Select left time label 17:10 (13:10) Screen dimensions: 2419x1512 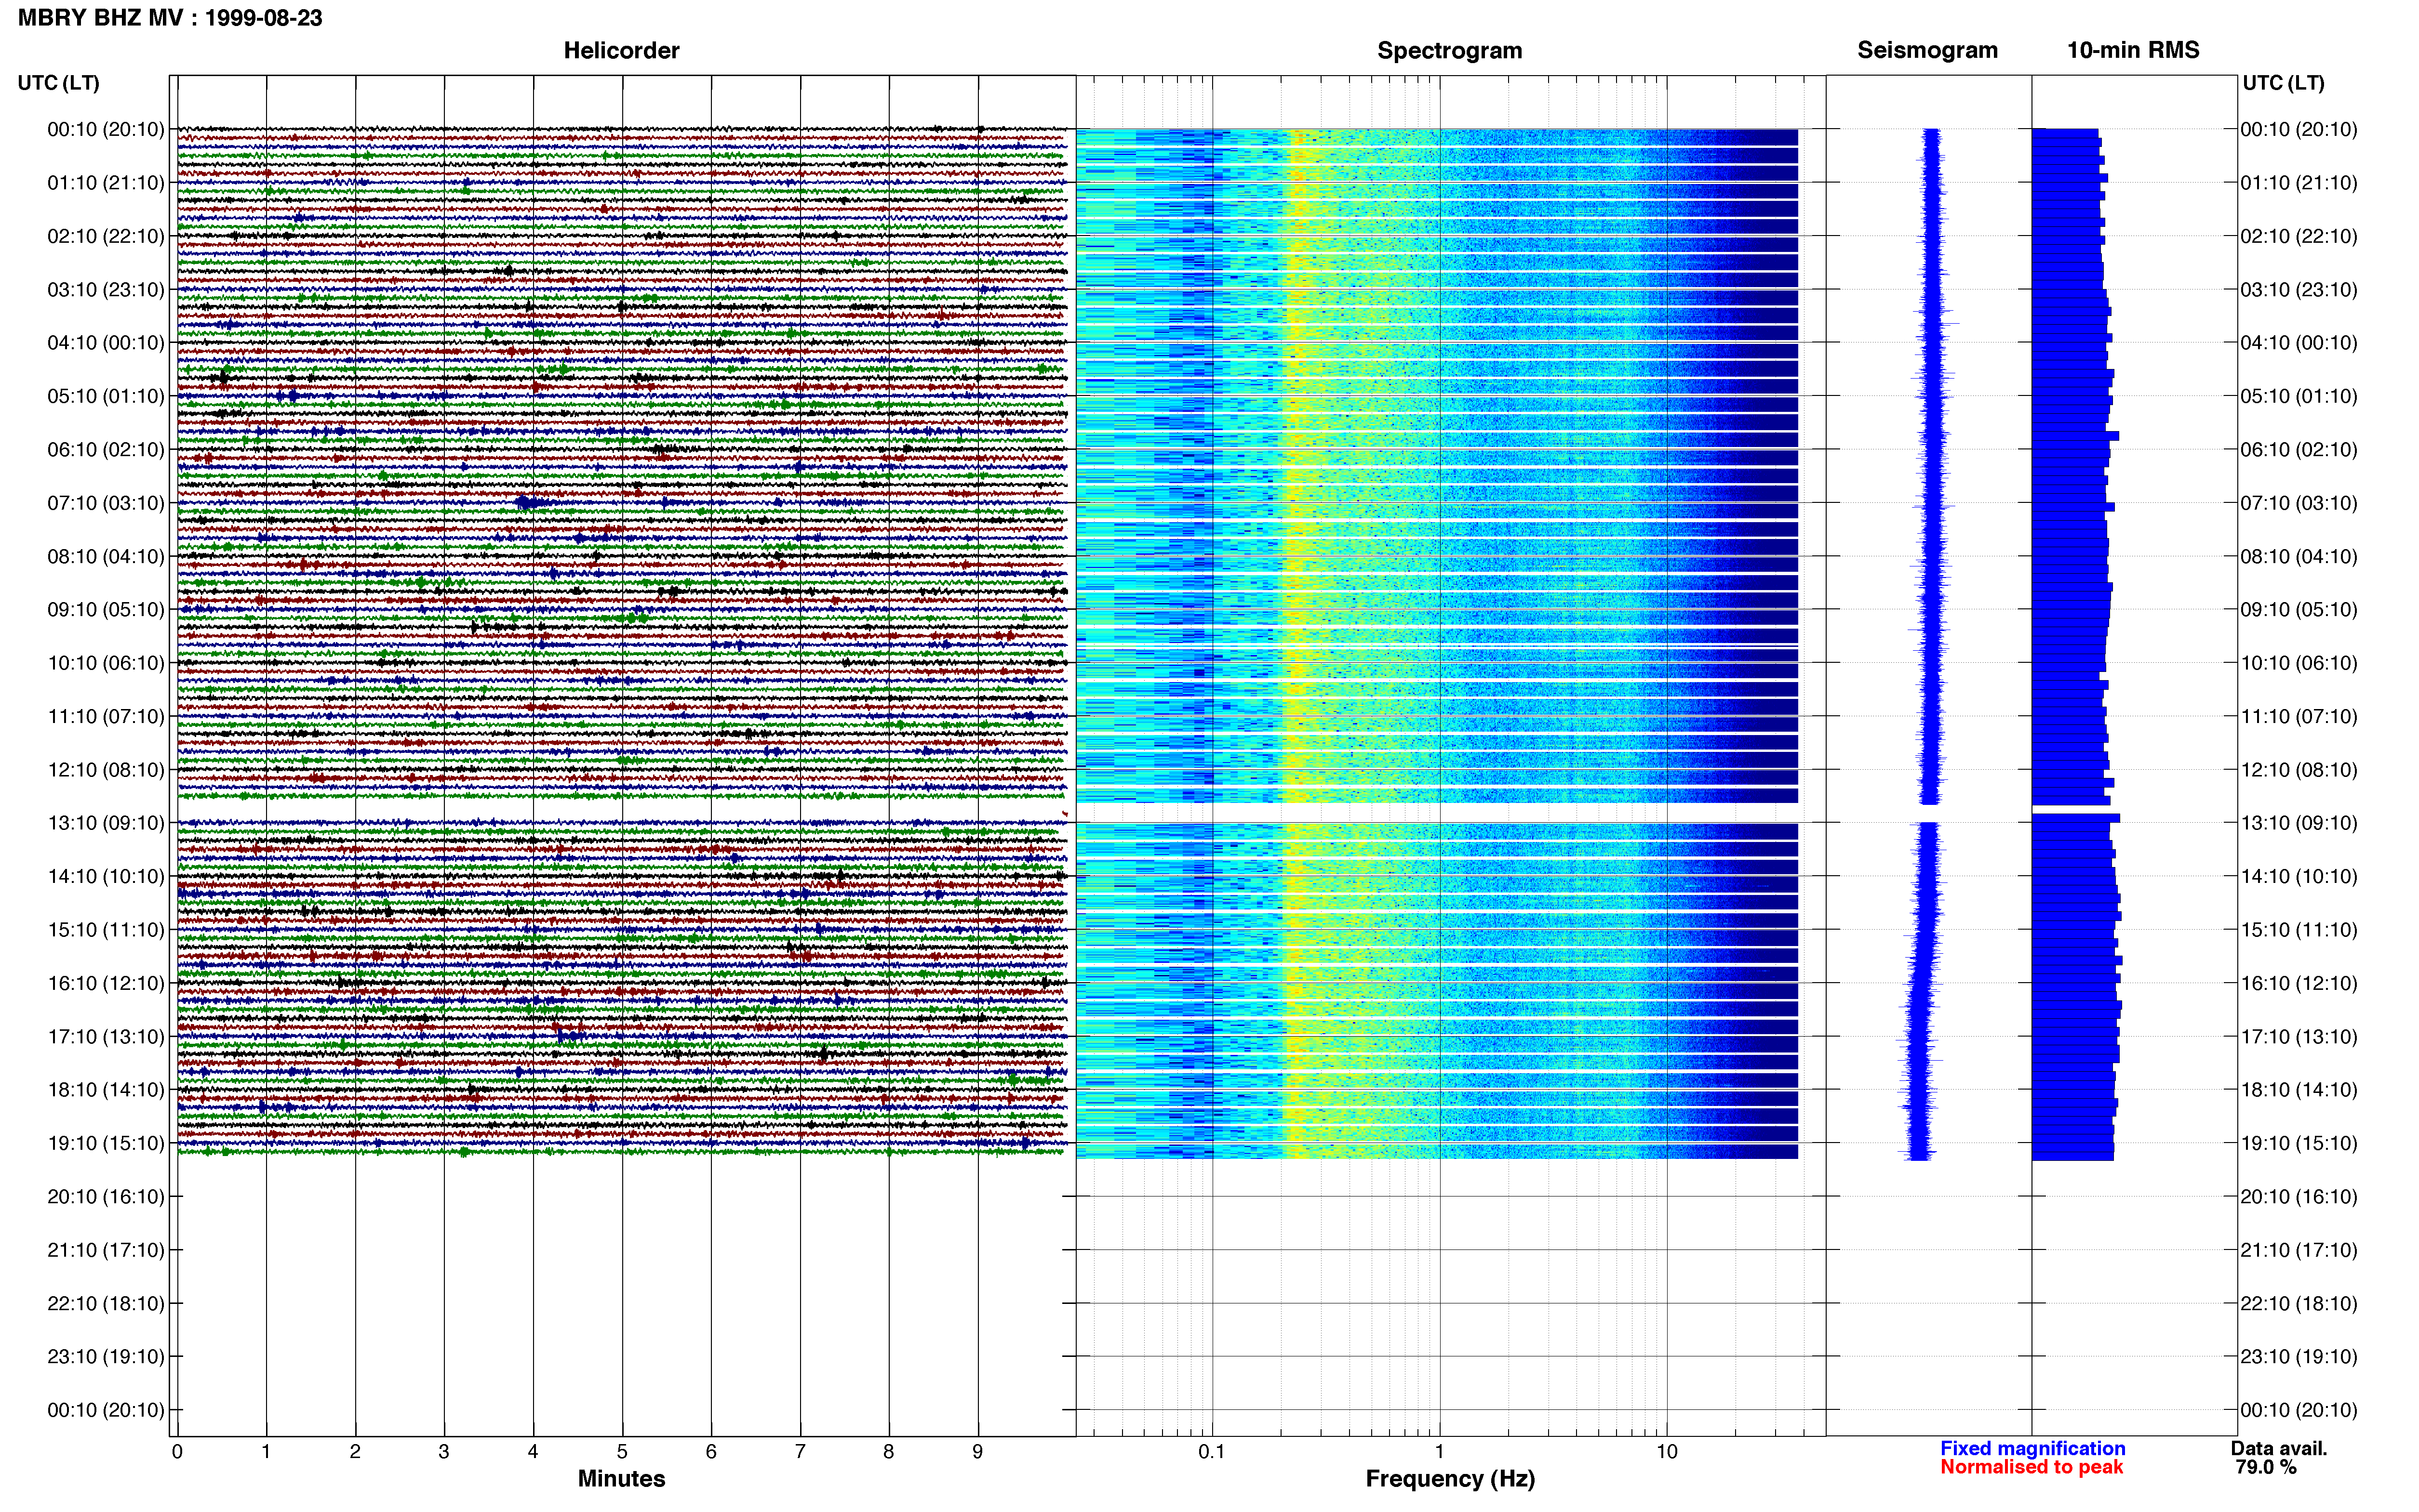tap(106, 1037)
